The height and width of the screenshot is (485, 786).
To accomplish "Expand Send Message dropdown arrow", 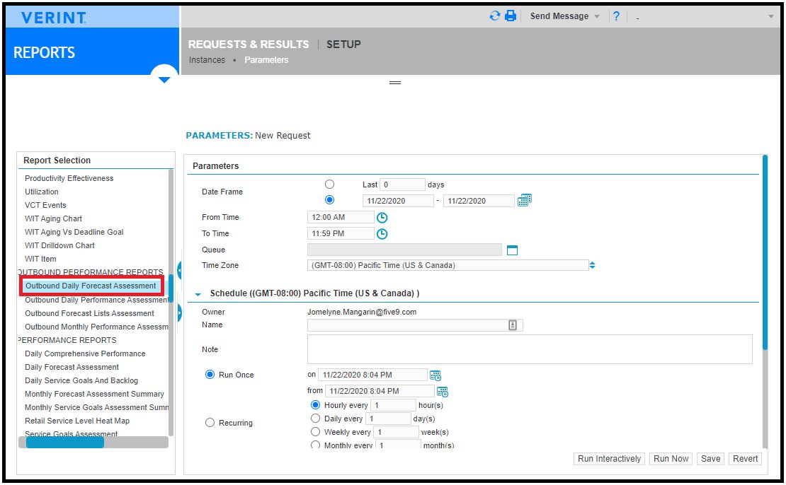I will 597,16.
